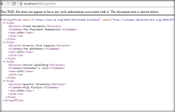Click the localhost:8082/api/films address field
This screenshot has height=112, width=175.
(97, 4)
